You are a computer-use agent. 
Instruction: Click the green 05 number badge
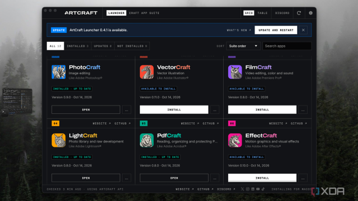point(144,123)
